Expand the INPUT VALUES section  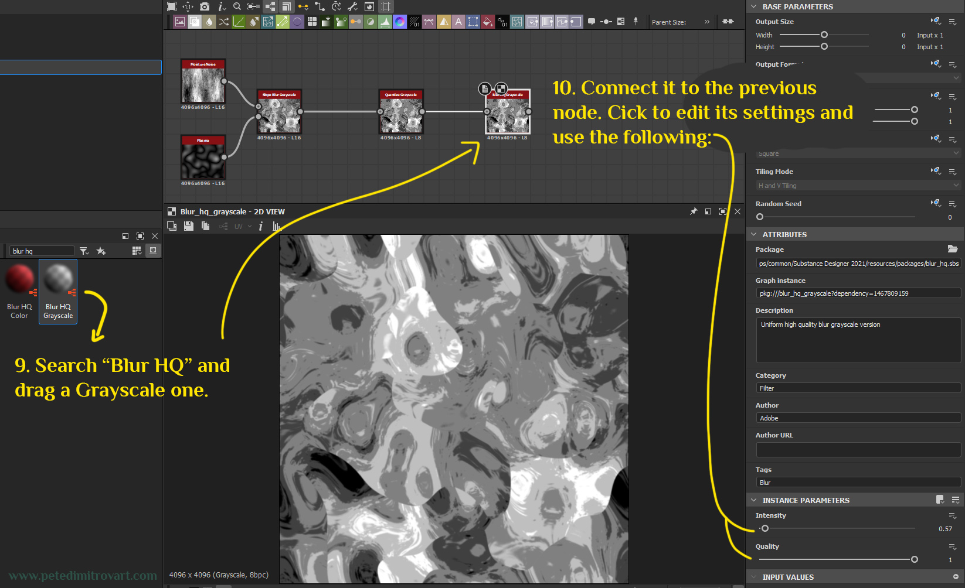click(x=754, y=577)
